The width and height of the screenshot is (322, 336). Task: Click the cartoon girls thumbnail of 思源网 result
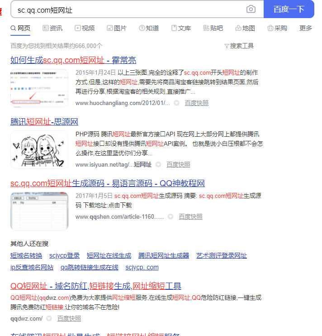point(39,149)
